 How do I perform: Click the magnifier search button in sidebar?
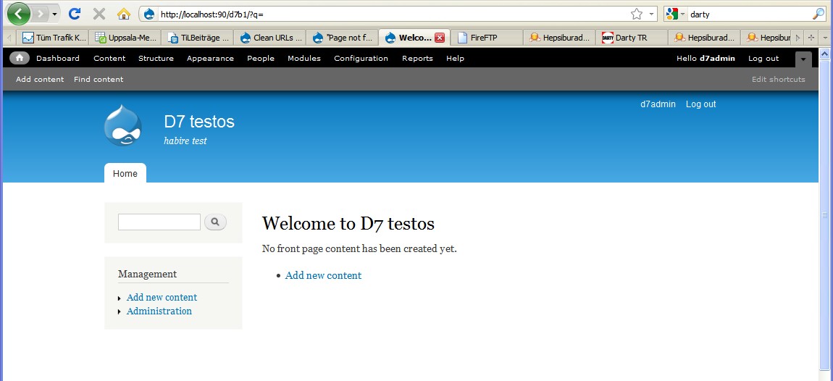tap(215, 222)
